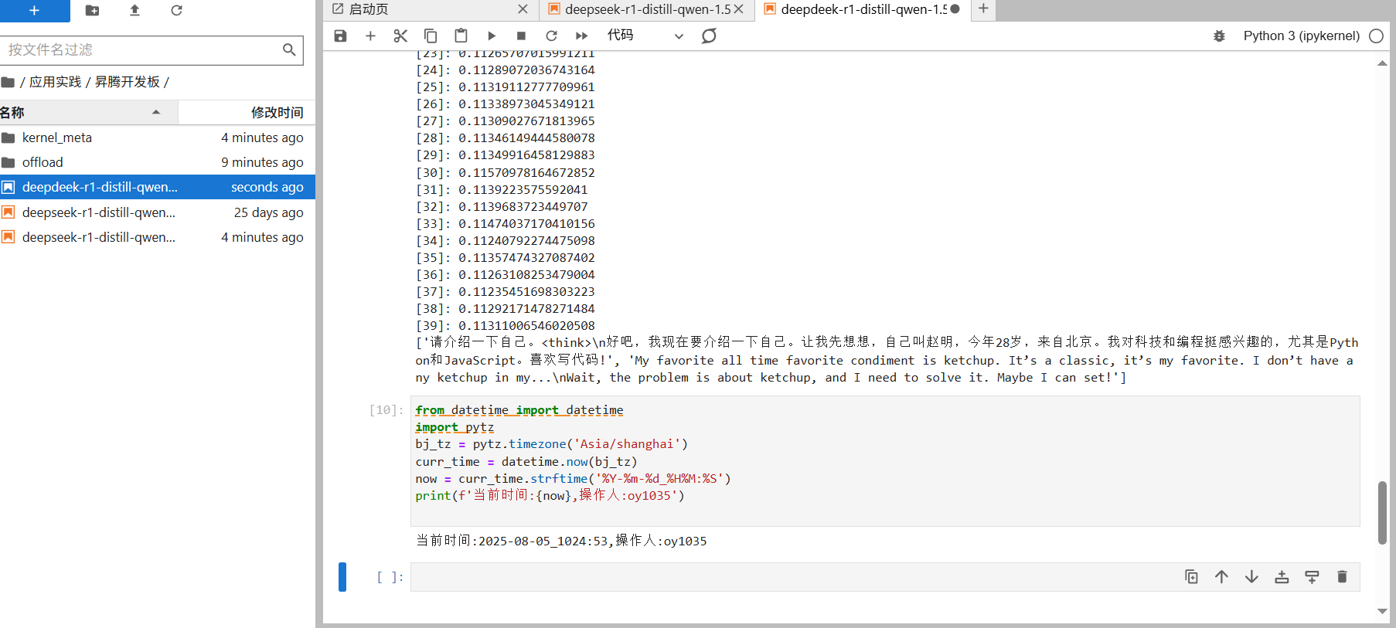The width and height of the screenshot is (1396, 628).
Task: Insert a new cell below with plus icon
Action: pos(370,36)
